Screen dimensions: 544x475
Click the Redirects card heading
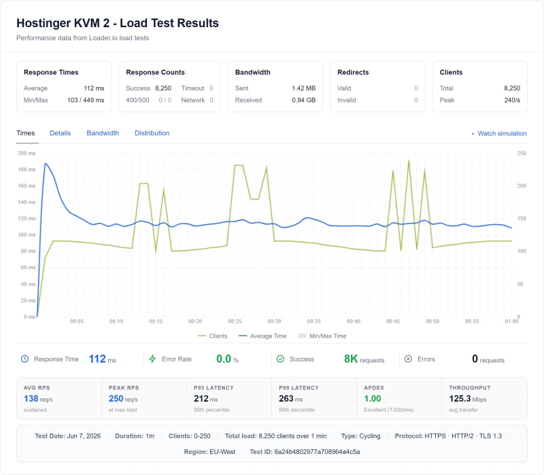353,72
